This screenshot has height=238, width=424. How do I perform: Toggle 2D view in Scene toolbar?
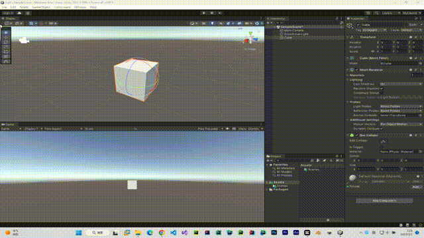pyautogui.click(x=204, y=24)
